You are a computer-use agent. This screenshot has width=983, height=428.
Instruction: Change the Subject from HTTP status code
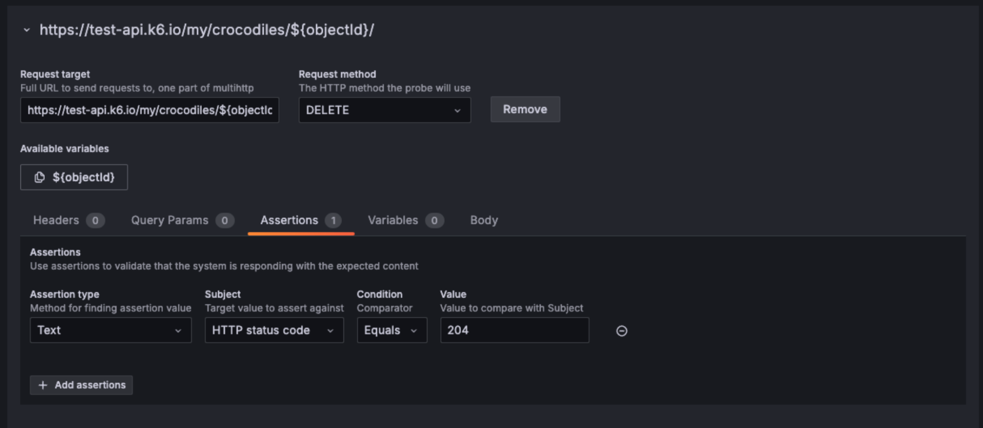point(273,330)
